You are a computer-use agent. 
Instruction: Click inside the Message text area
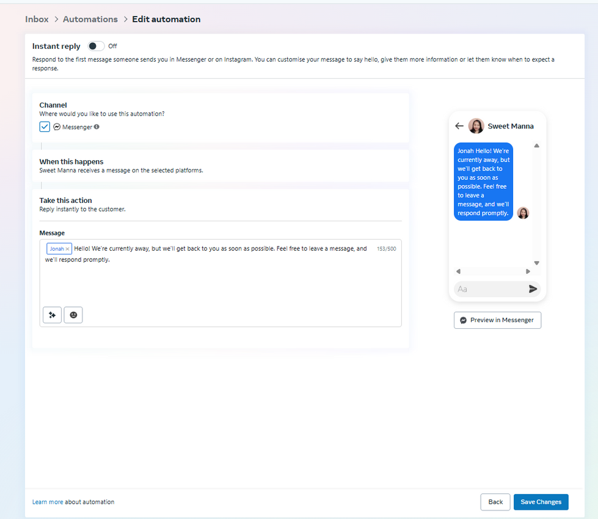point(221,283)
